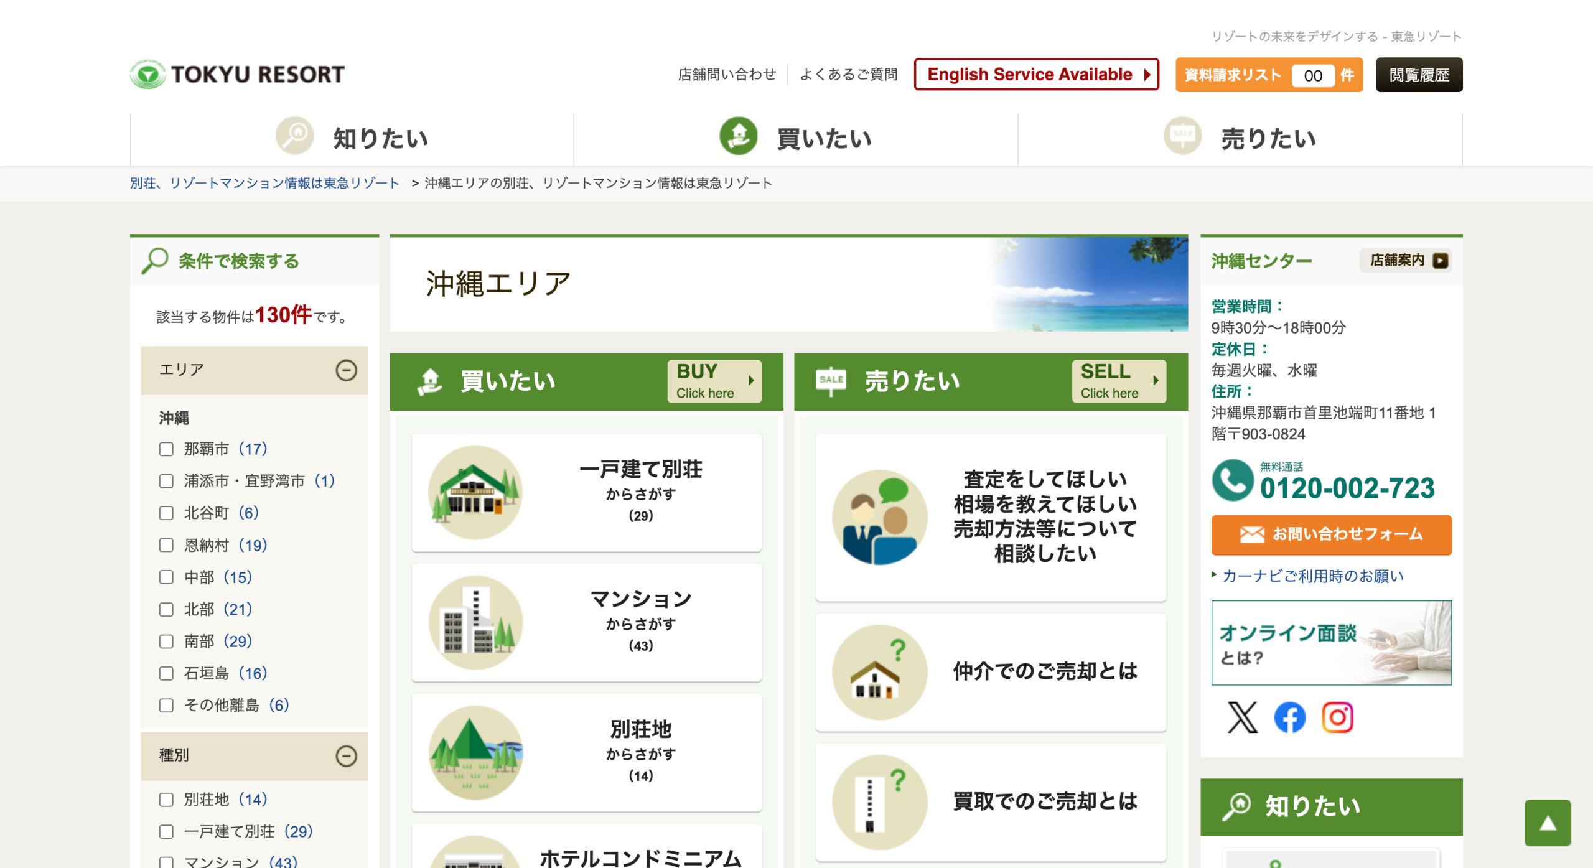Click the magnifier icon beside 条件で検索する
The height and width of the screenshot is (868, 1593).
(155, 261)
